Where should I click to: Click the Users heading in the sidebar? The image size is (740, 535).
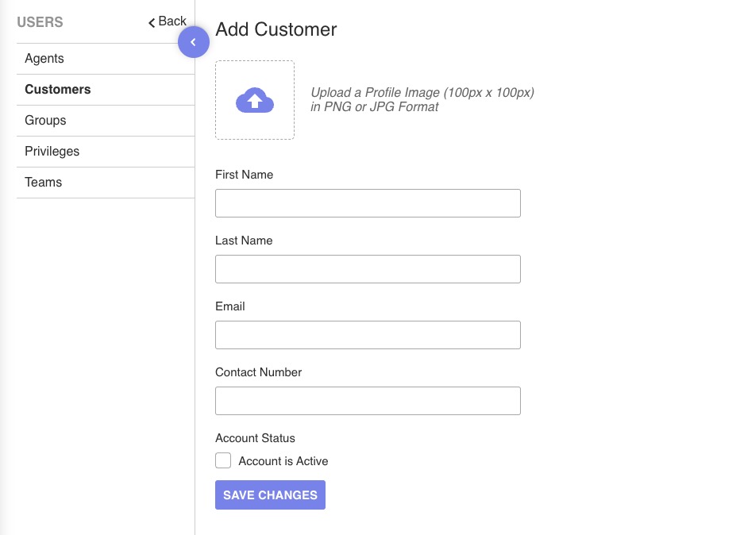(x=39, y=22)
